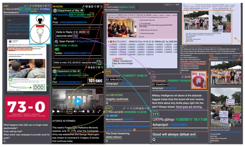Click the clipboard-check icon on post MI49256
Image resolution: width=245 pixels, height=147 pixels.
[92, 6]
